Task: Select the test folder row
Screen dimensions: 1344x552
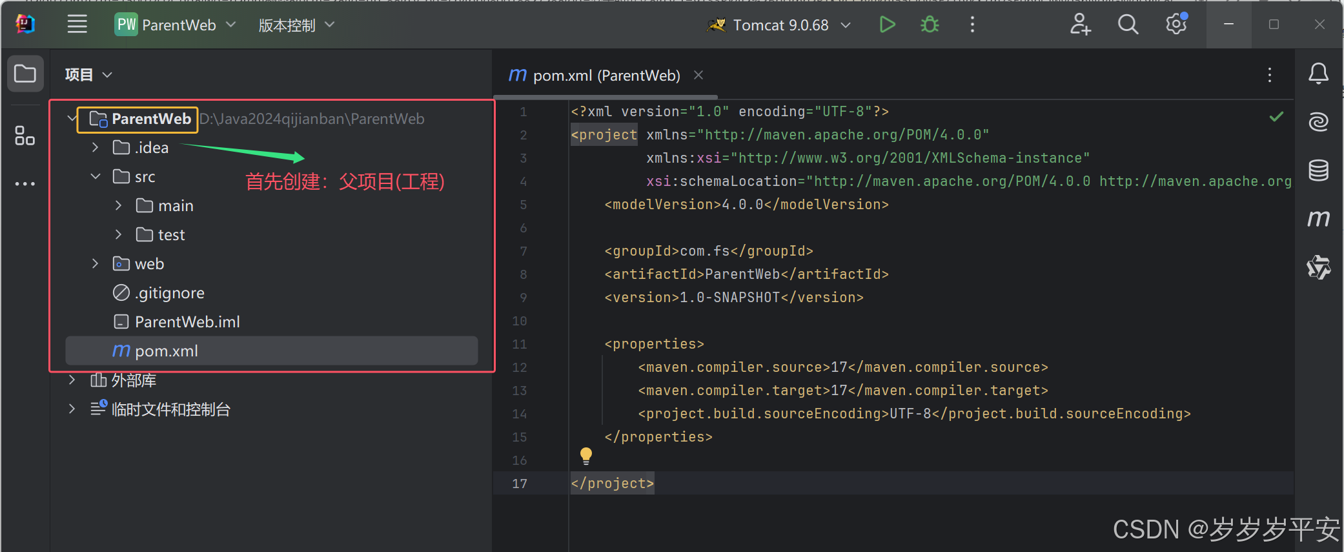Action: point(271,234)
